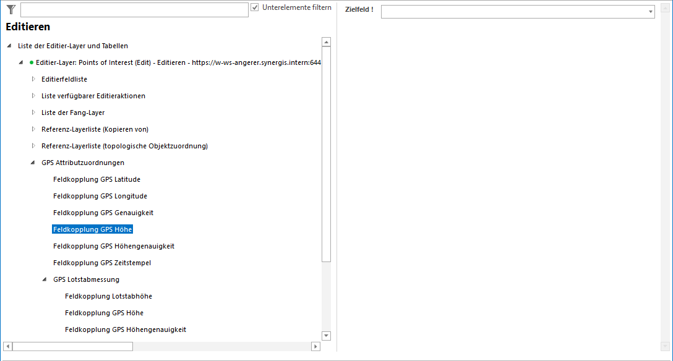The height and width of the screenshot is (361, 673).
Task: Select Referenz-Layerliste (Kopieren von) item
Action: click(x=95, y=129)
